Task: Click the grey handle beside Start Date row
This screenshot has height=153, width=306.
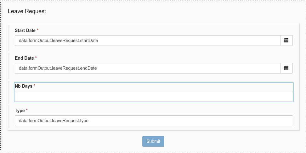Action: [x=9, y=38]
